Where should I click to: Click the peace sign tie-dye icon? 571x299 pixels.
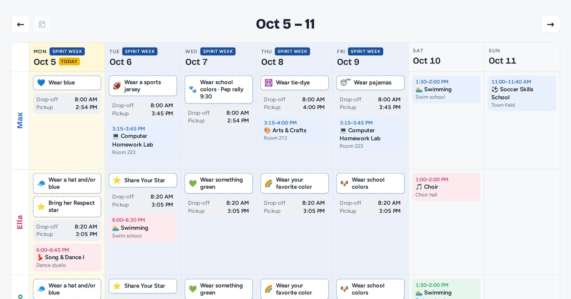coord(269,82)
